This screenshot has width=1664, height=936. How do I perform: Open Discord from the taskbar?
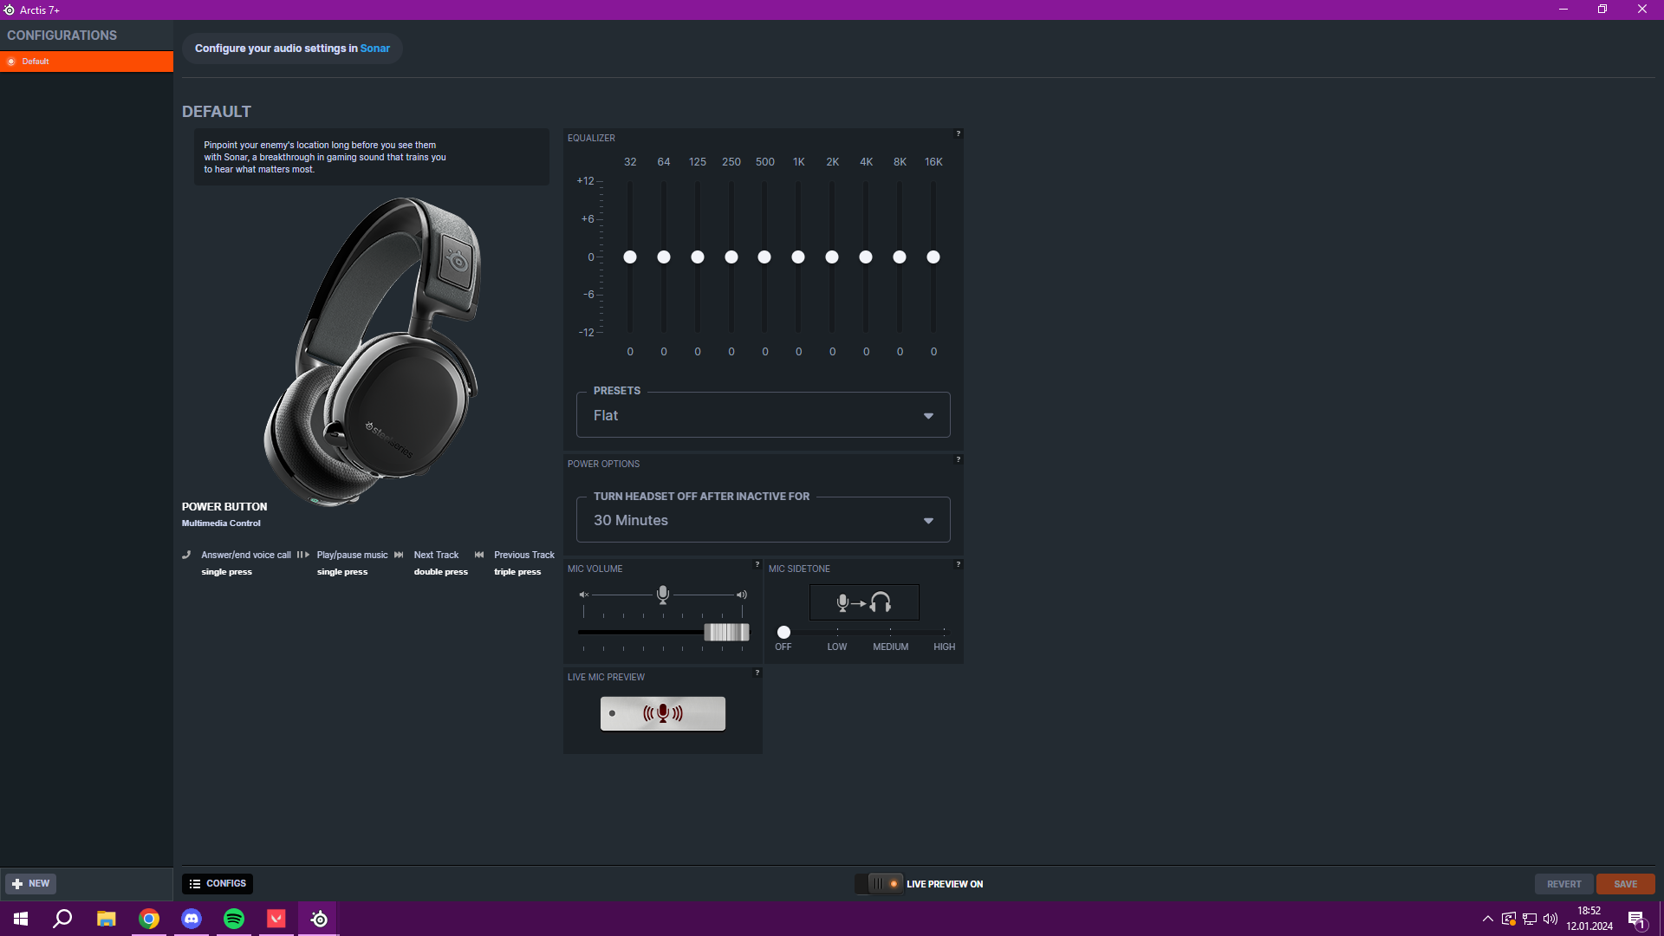pyautogui.click(x=192, y=919)
